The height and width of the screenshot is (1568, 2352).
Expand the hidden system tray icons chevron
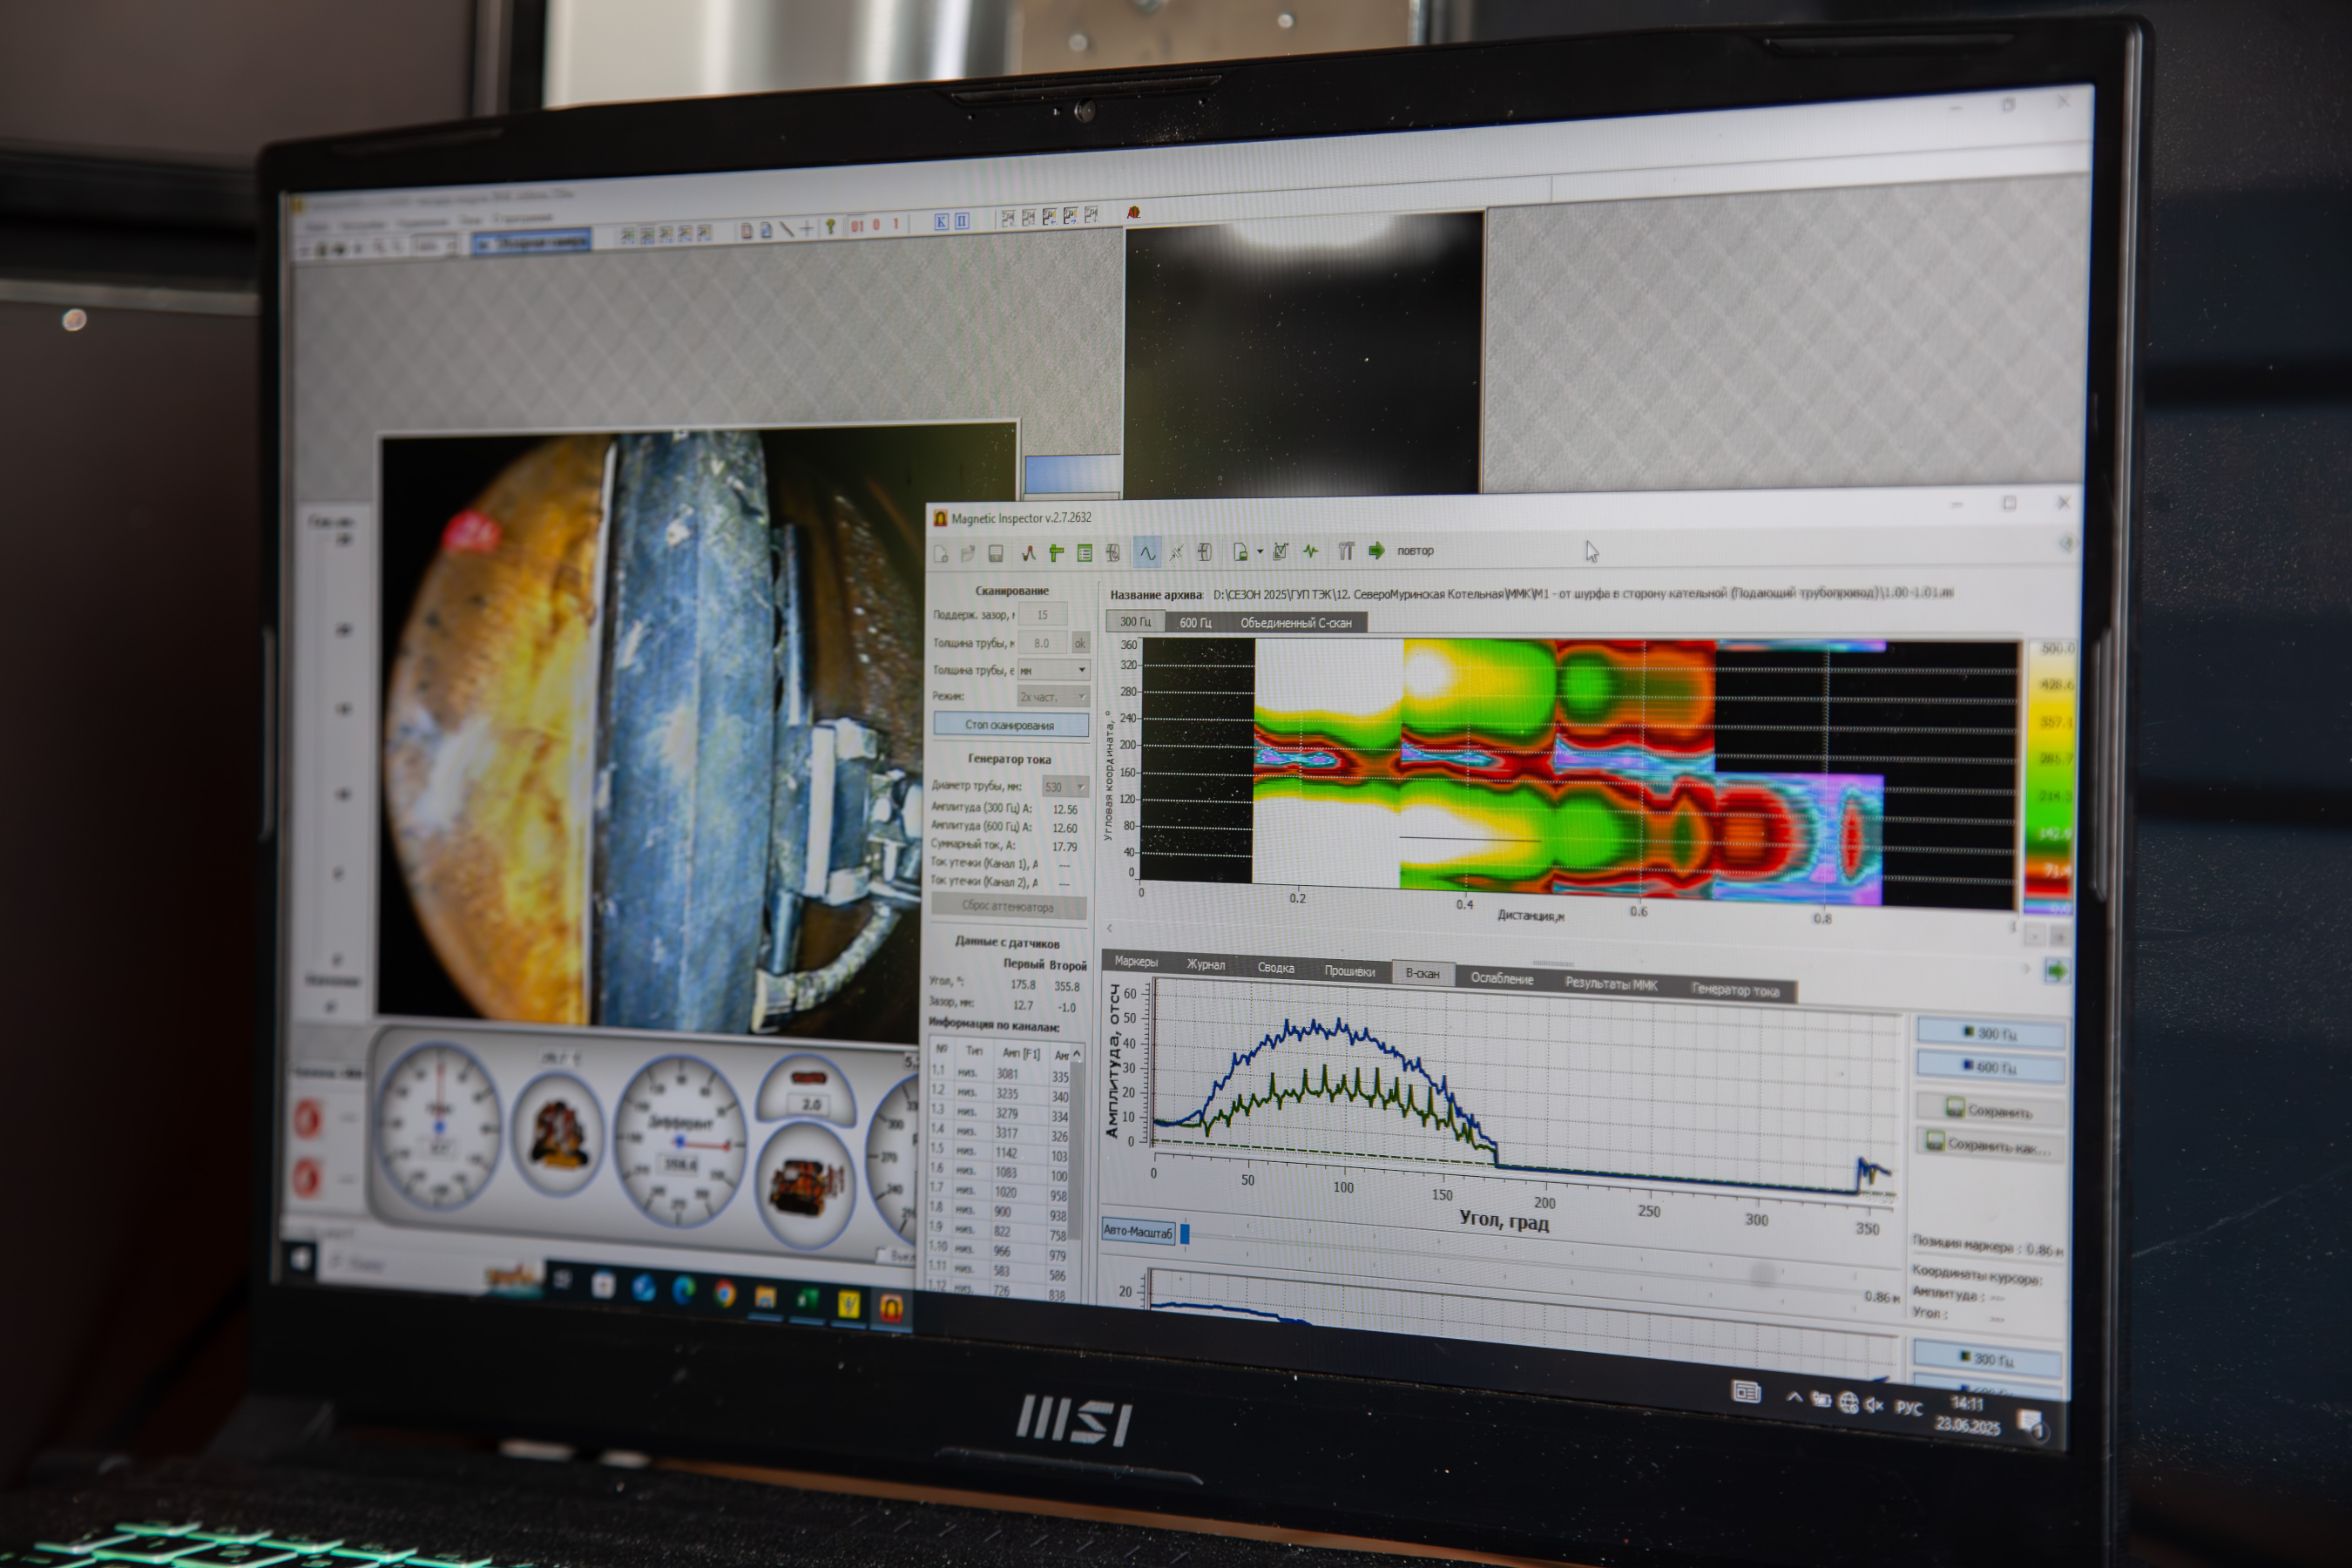1795,1398
